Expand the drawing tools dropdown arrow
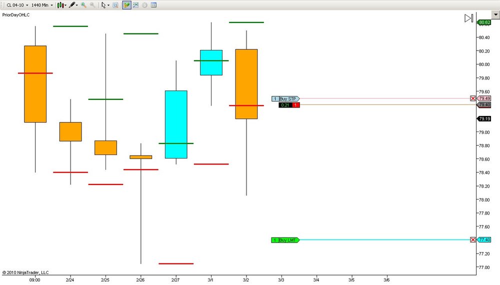Screen dimensions: 500x285 pos(77,5)
